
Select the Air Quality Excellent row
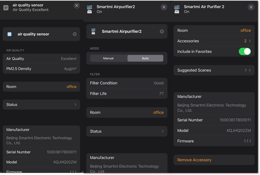click(41, 59)
